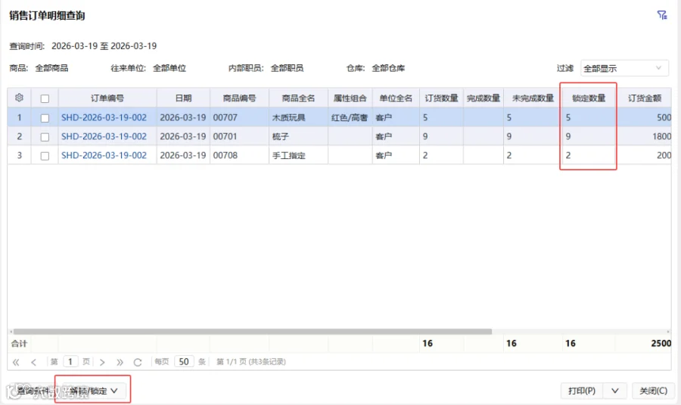Sort by 日期 column header

[x=183, y=98]
